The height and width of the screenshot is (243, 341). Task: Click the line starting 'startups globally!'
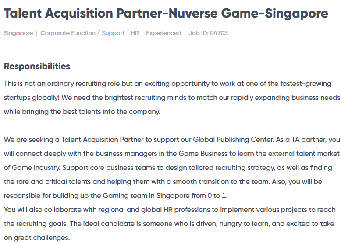pyautogui.click(x=172, y=98)
